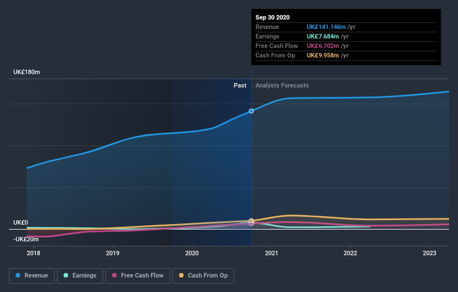Click the UK£7.684m earnings value in tooltip
The image size is (458, 292).
point(323,36)
